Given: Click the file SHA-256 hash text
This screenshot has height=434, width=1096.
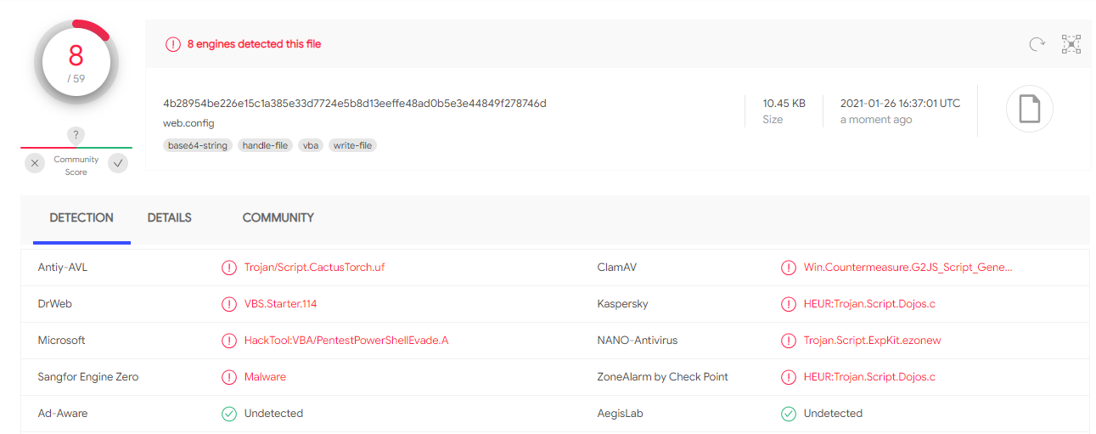Looking at the screenshot, I should (x=355, y=104).
